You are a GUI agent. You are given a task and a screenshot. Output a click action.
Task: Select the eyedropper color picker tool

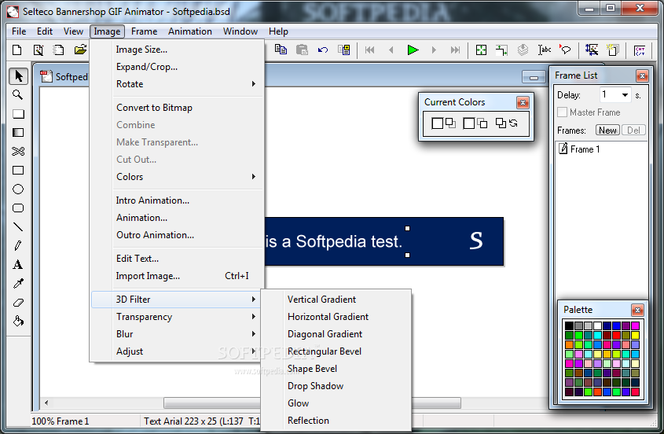click(x=18, y=283)
